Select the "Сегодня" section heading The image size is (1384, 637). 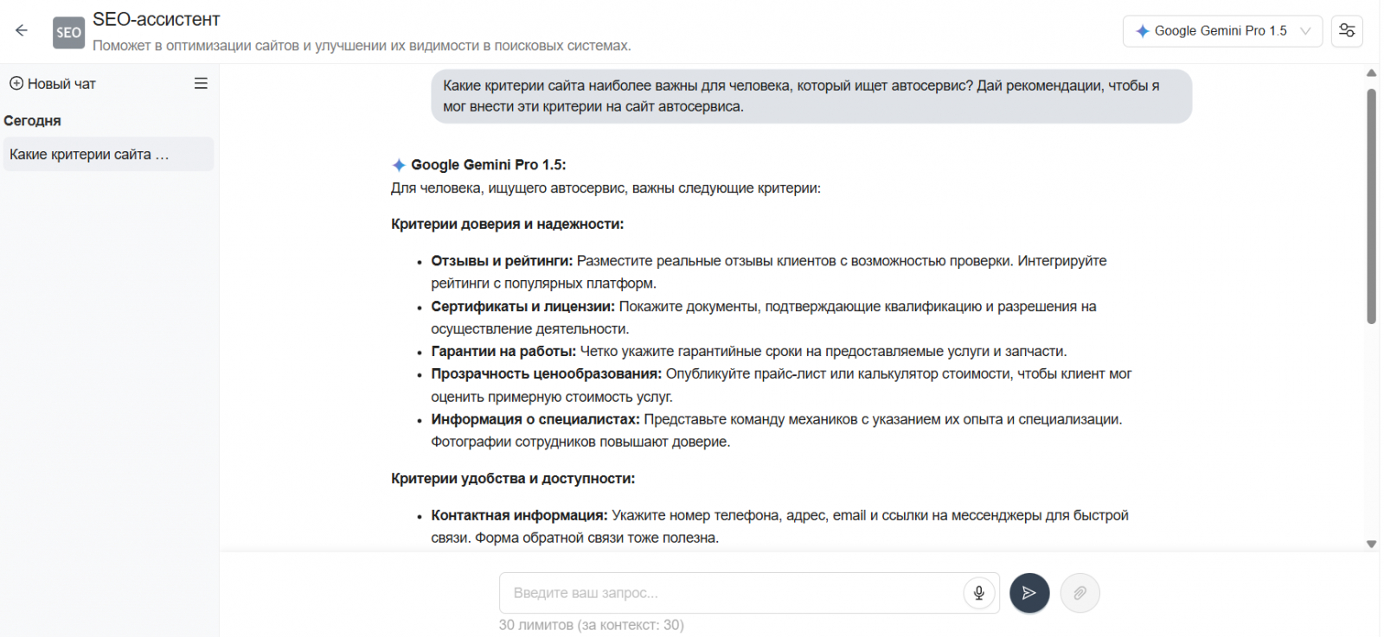tap(33, 121)
